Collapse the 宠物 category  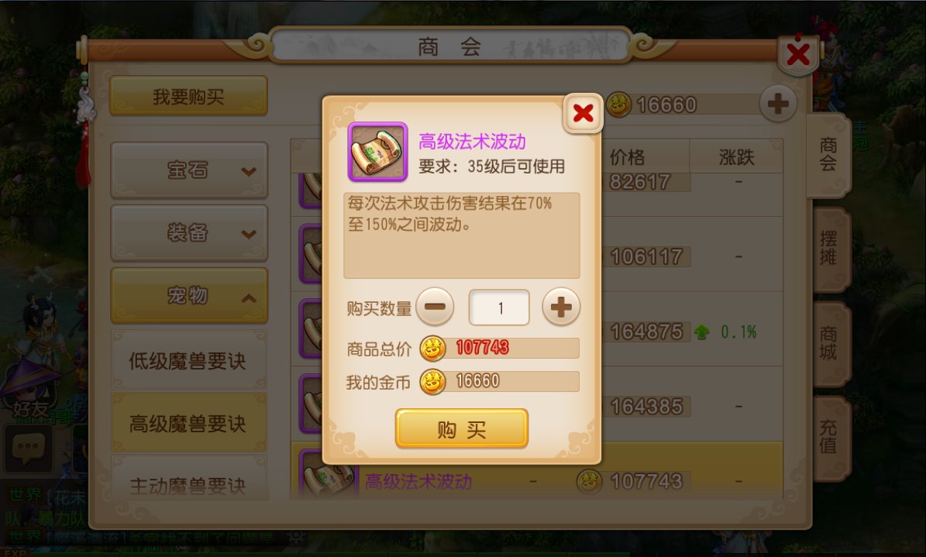click(x=189, y=295)
